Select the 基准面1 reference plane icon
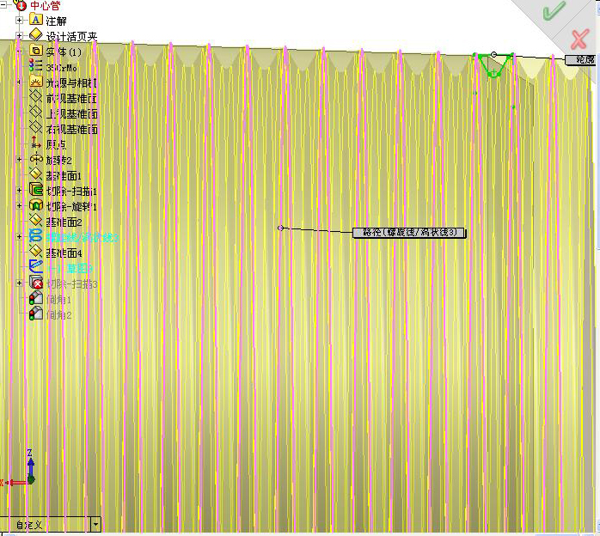Screen dimensions: 600x536 pos(35,174)
